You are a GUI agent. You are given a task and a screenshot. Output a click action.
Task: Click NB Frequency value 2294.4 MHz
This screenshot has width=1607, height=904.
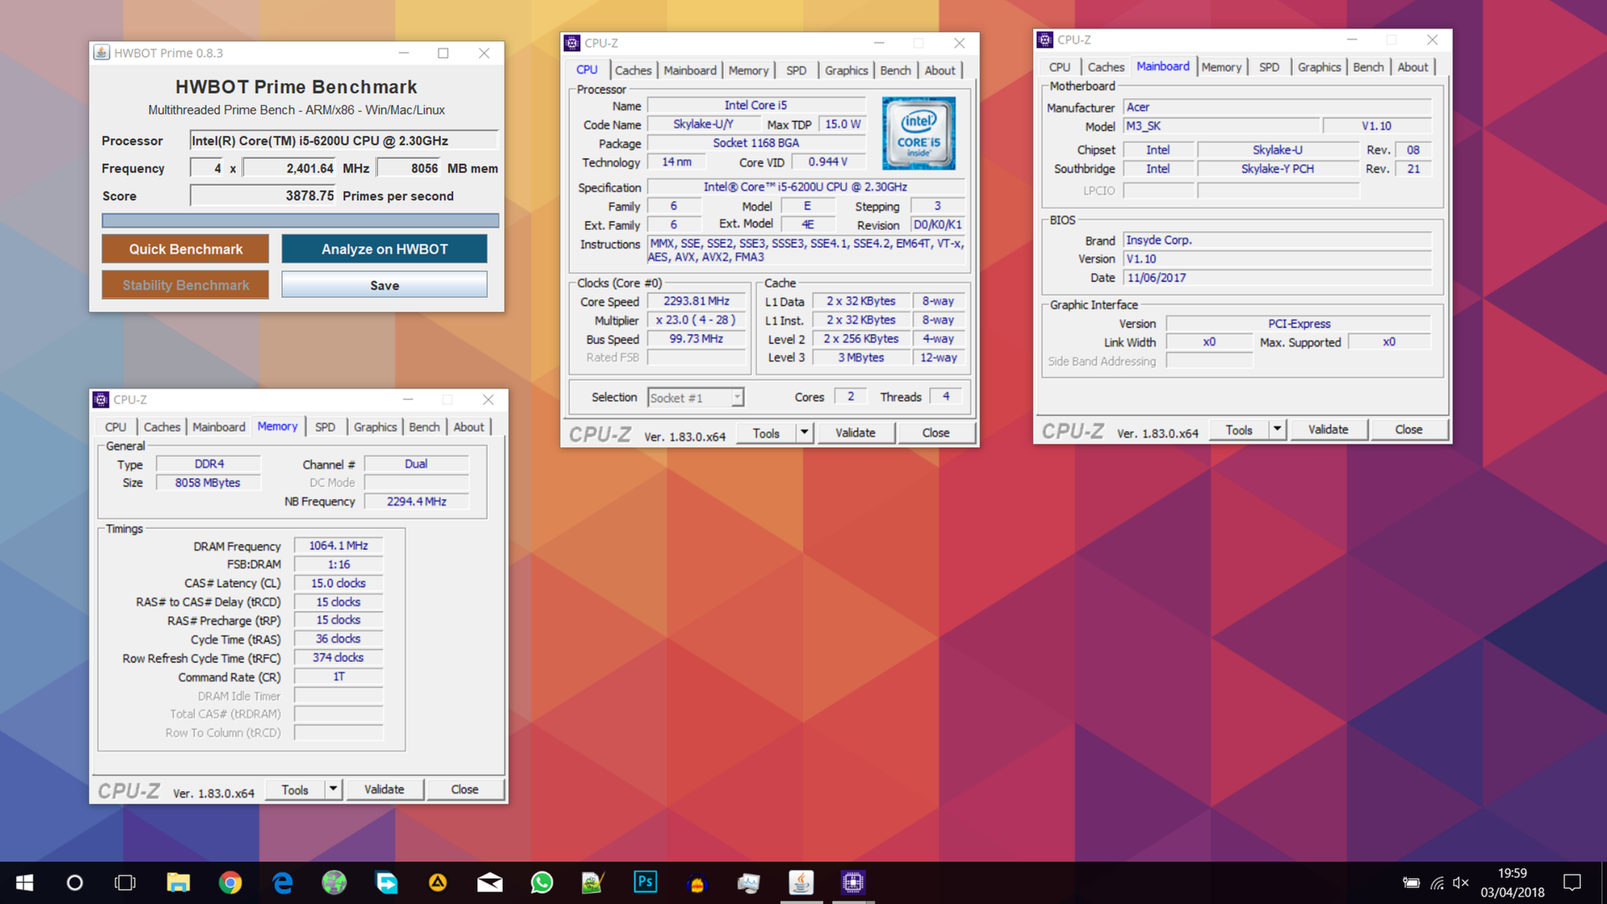pos(416,501)
